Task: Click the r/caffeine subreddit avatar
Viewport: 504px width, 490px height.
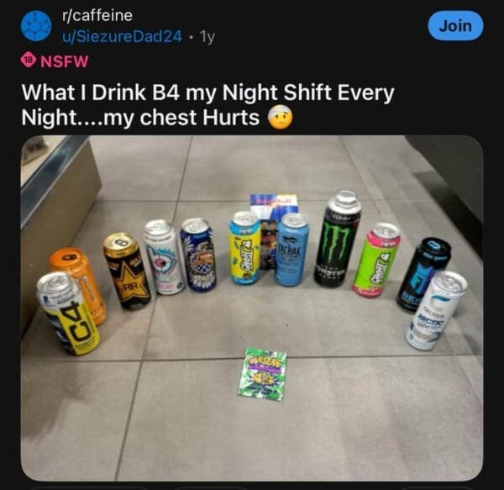Action: click(x=36, y=26)
